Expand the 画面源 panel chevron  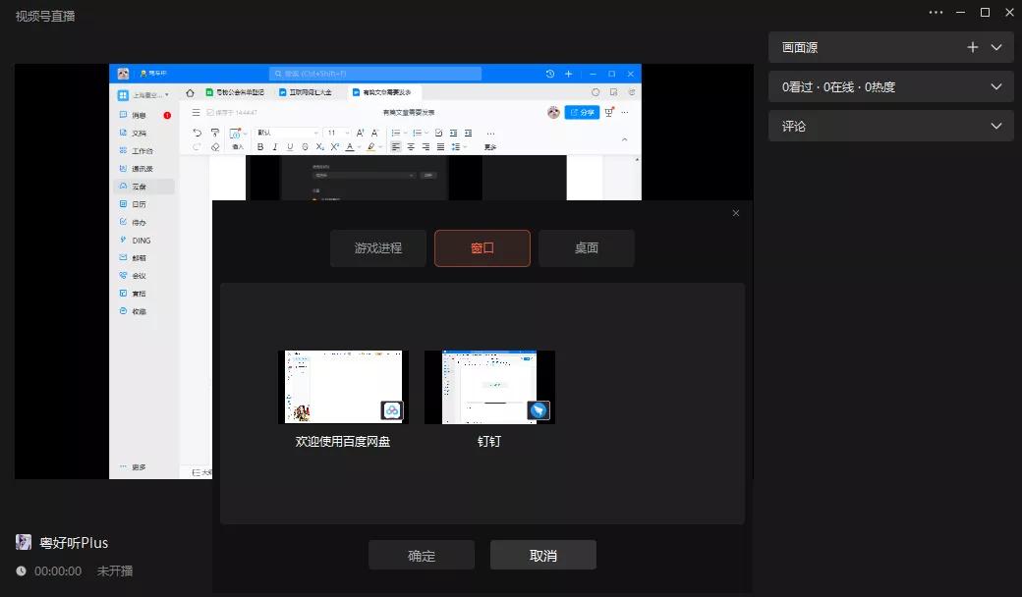coord(998,46)
